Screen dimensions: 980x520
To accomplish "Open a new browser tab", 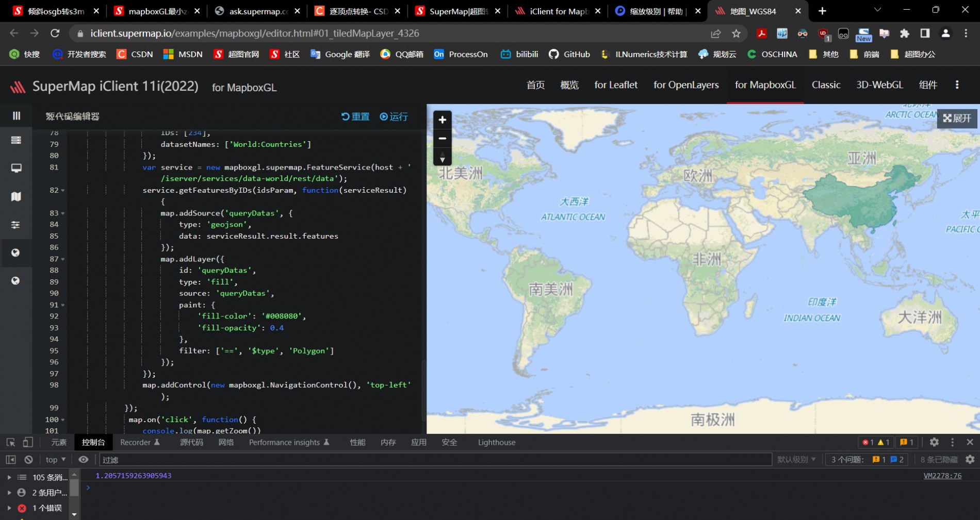I will pyautogui.click(x=822, y=11).
